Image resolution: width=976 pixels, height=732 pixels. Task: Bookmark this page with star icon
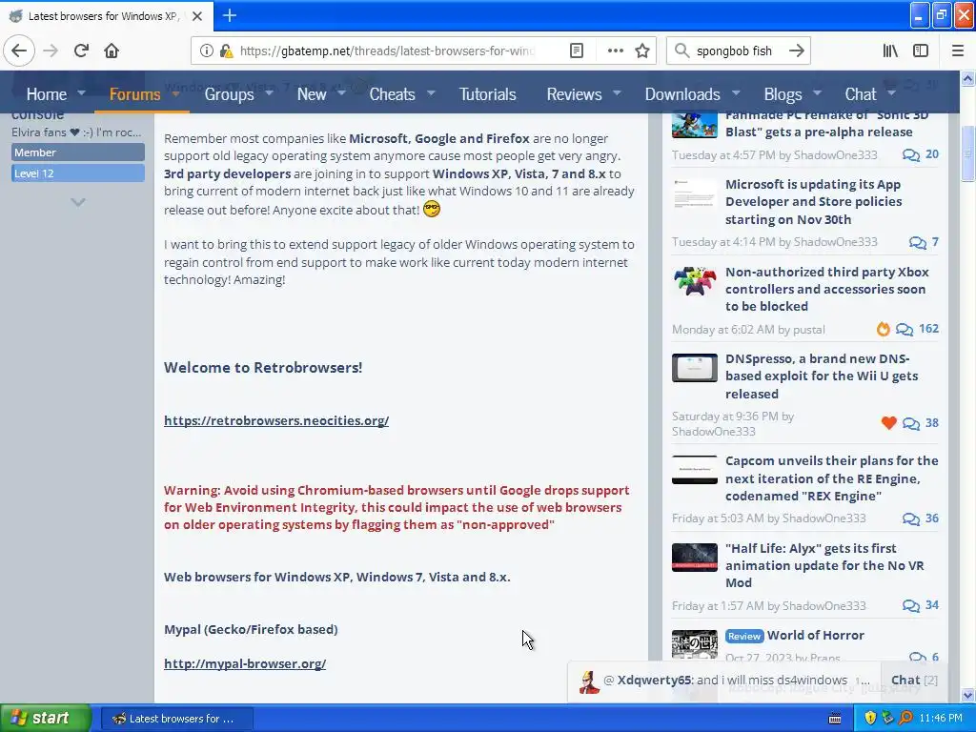point(642,51)
